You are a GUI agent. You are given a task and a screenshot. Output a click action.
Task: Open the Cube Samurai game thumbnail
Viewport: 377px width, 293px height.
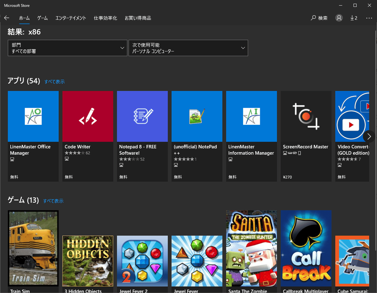coord(352,261)
